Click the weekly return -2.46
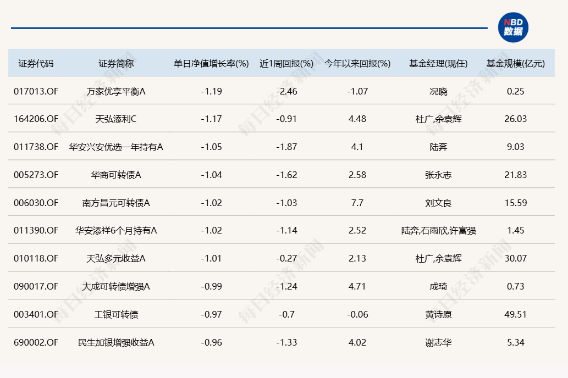The height and width of the screenshot is (378, 568). coord(286,91)
